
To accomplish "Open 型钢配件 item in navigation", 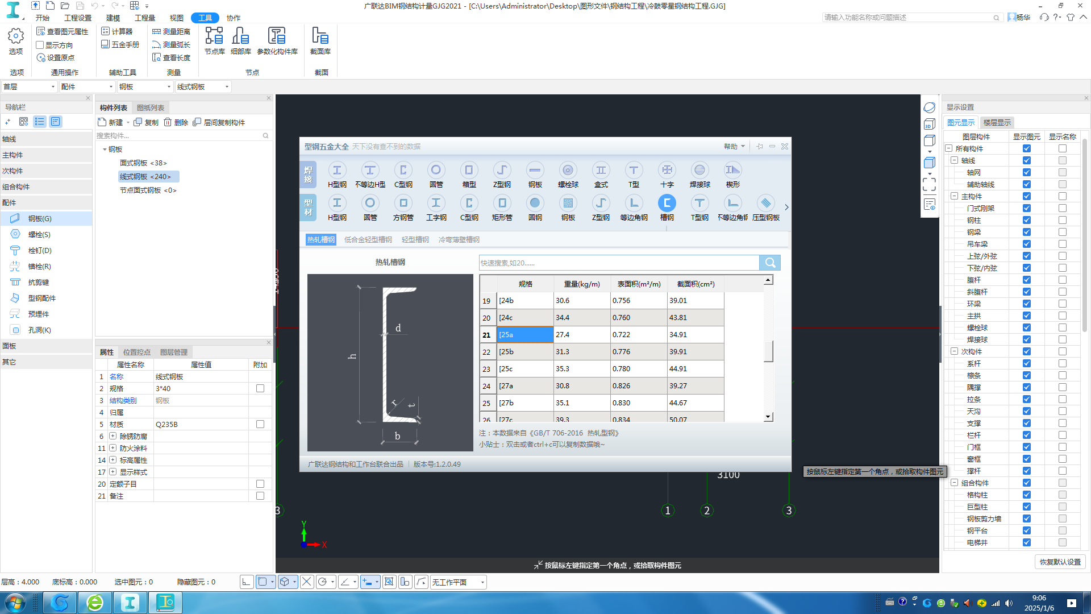I will coord(41,298).
